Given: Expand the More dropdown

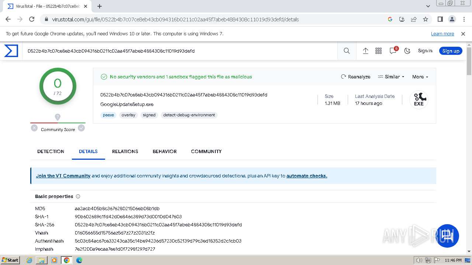Looking at the screenshot, I should [420, 77].
